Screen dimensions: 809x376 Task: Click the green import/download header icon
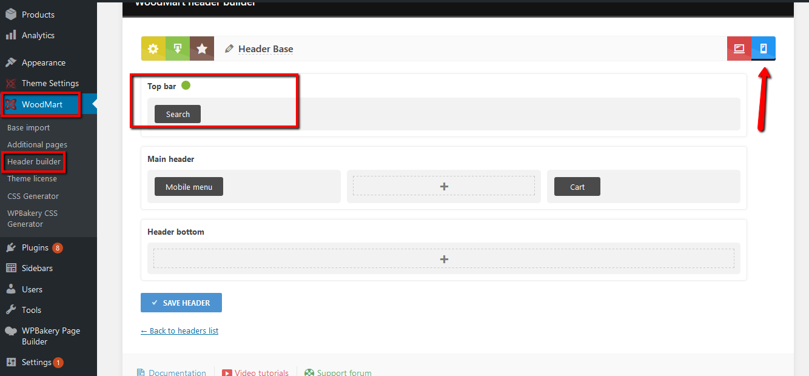coord(178,49)
